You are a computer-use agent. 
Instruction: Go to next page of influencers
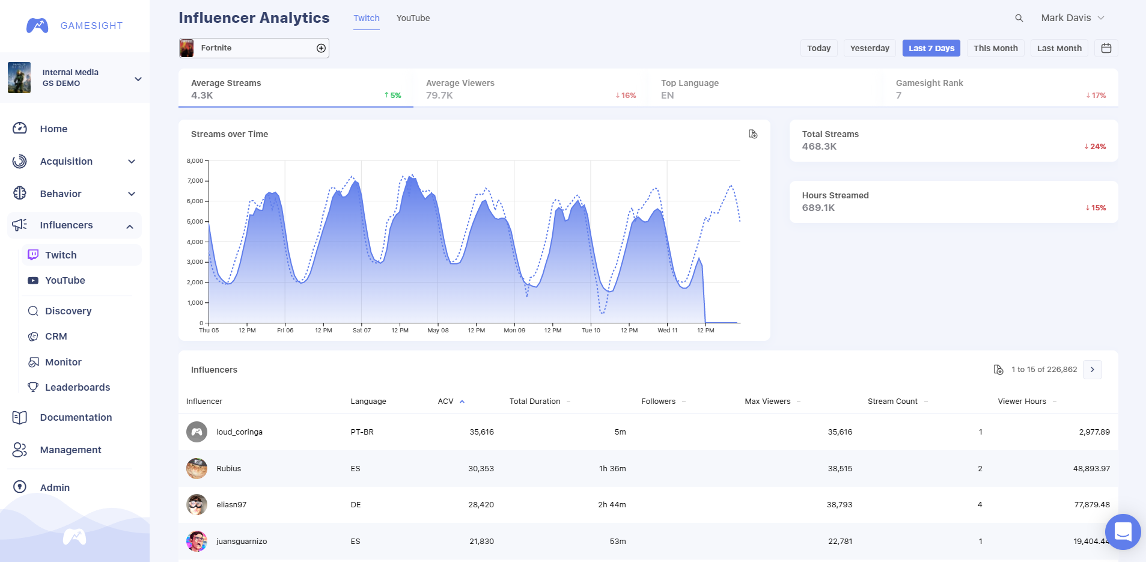(1093, 370)
